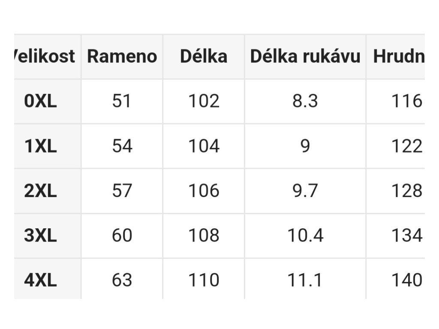
Task: Click the shoulder value 51
Action: 122,101
